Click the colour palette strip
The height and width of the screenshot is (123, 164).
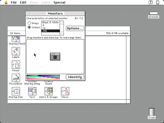43,77
